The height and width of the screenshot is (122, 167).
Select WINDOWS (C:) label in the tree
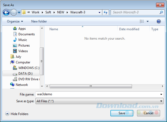pos(29,68)
